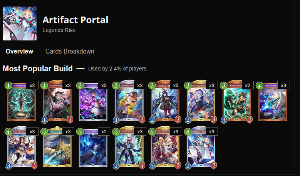
Task: View the Sylvia, Garden card
Action: [165, 148]
